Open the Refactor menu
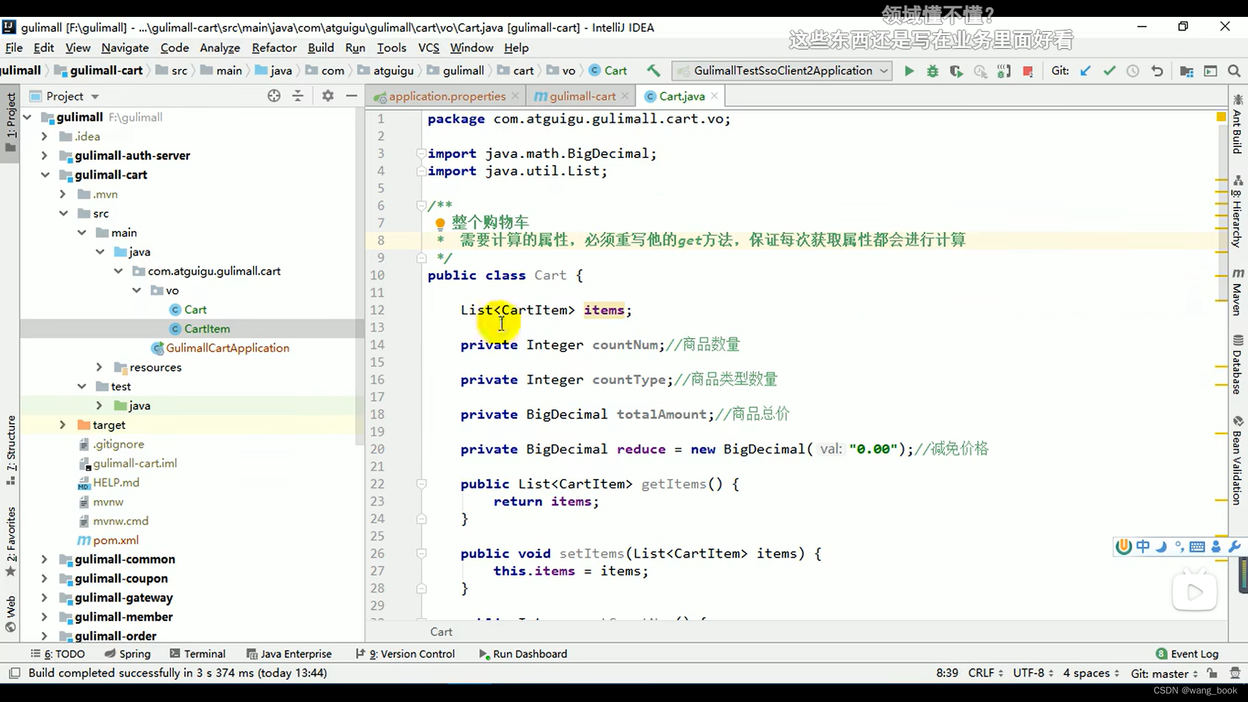This screenshot has width=1248, height=702. pos(274,47)
